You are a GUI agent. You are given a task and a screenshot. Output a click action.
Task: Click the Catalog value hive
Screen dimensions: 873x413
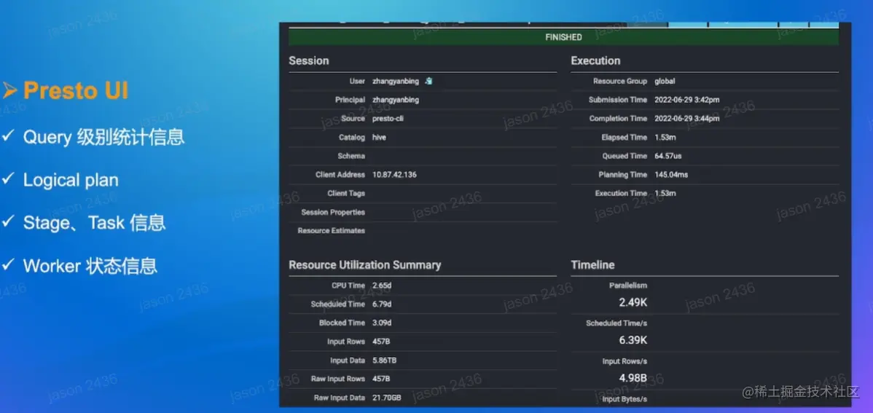379,138
